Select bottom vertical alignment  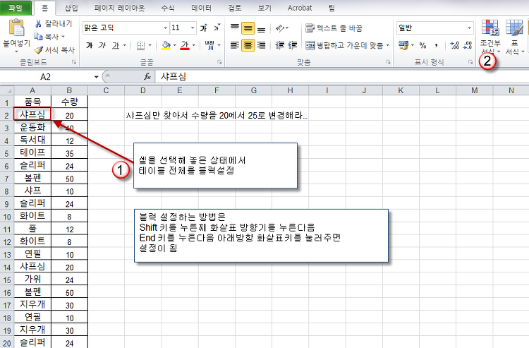click(261, 30)
